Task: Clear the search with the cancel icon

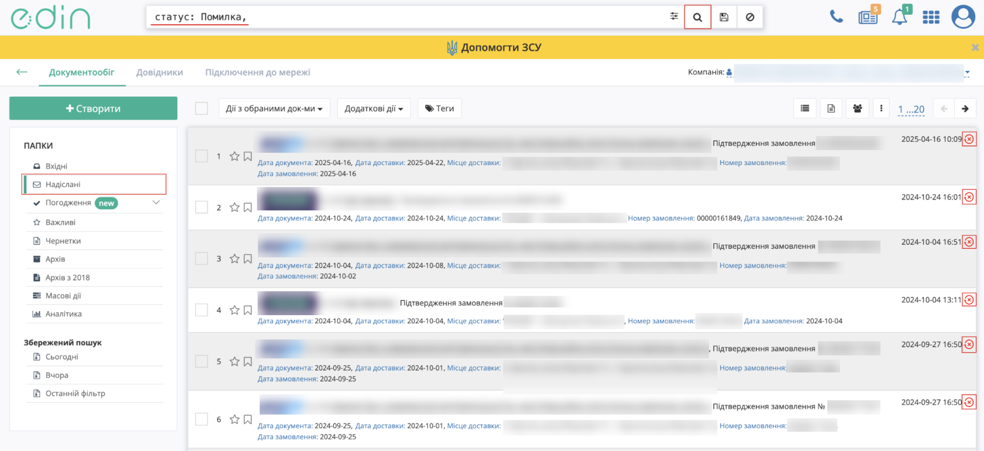Action: pos(750,17)
